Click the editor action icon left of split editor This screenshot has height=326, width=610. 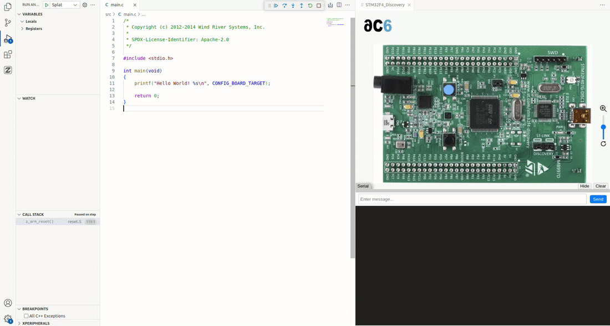click(331, 5)
